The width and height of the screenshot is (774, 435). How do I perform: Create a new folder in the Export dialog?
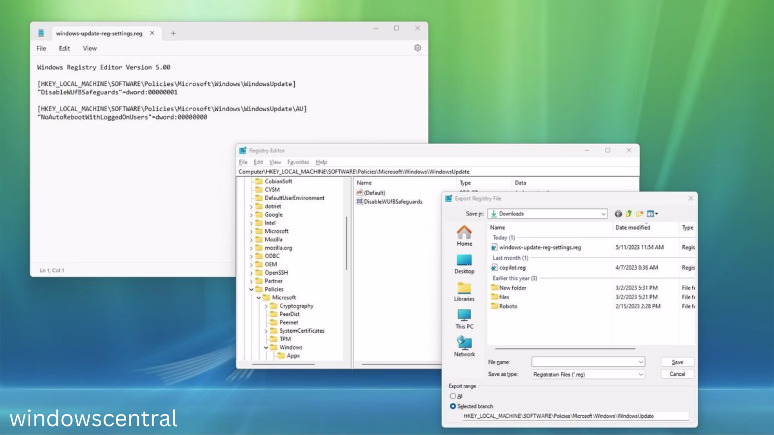click(639, 214)
